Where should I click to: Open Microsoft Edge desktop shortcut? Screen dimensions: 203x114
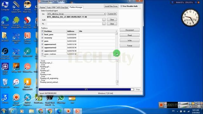(x=5, y=22)
